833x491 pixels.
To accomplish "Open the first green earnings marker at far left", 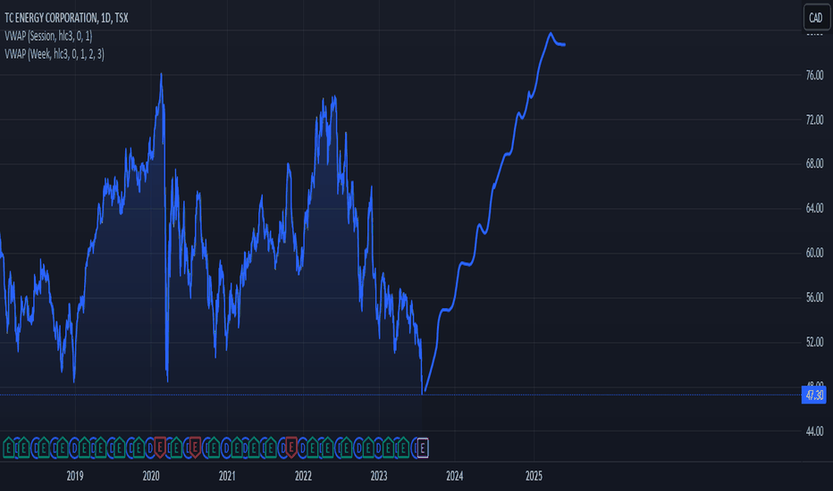I will [x=9, y=448].
